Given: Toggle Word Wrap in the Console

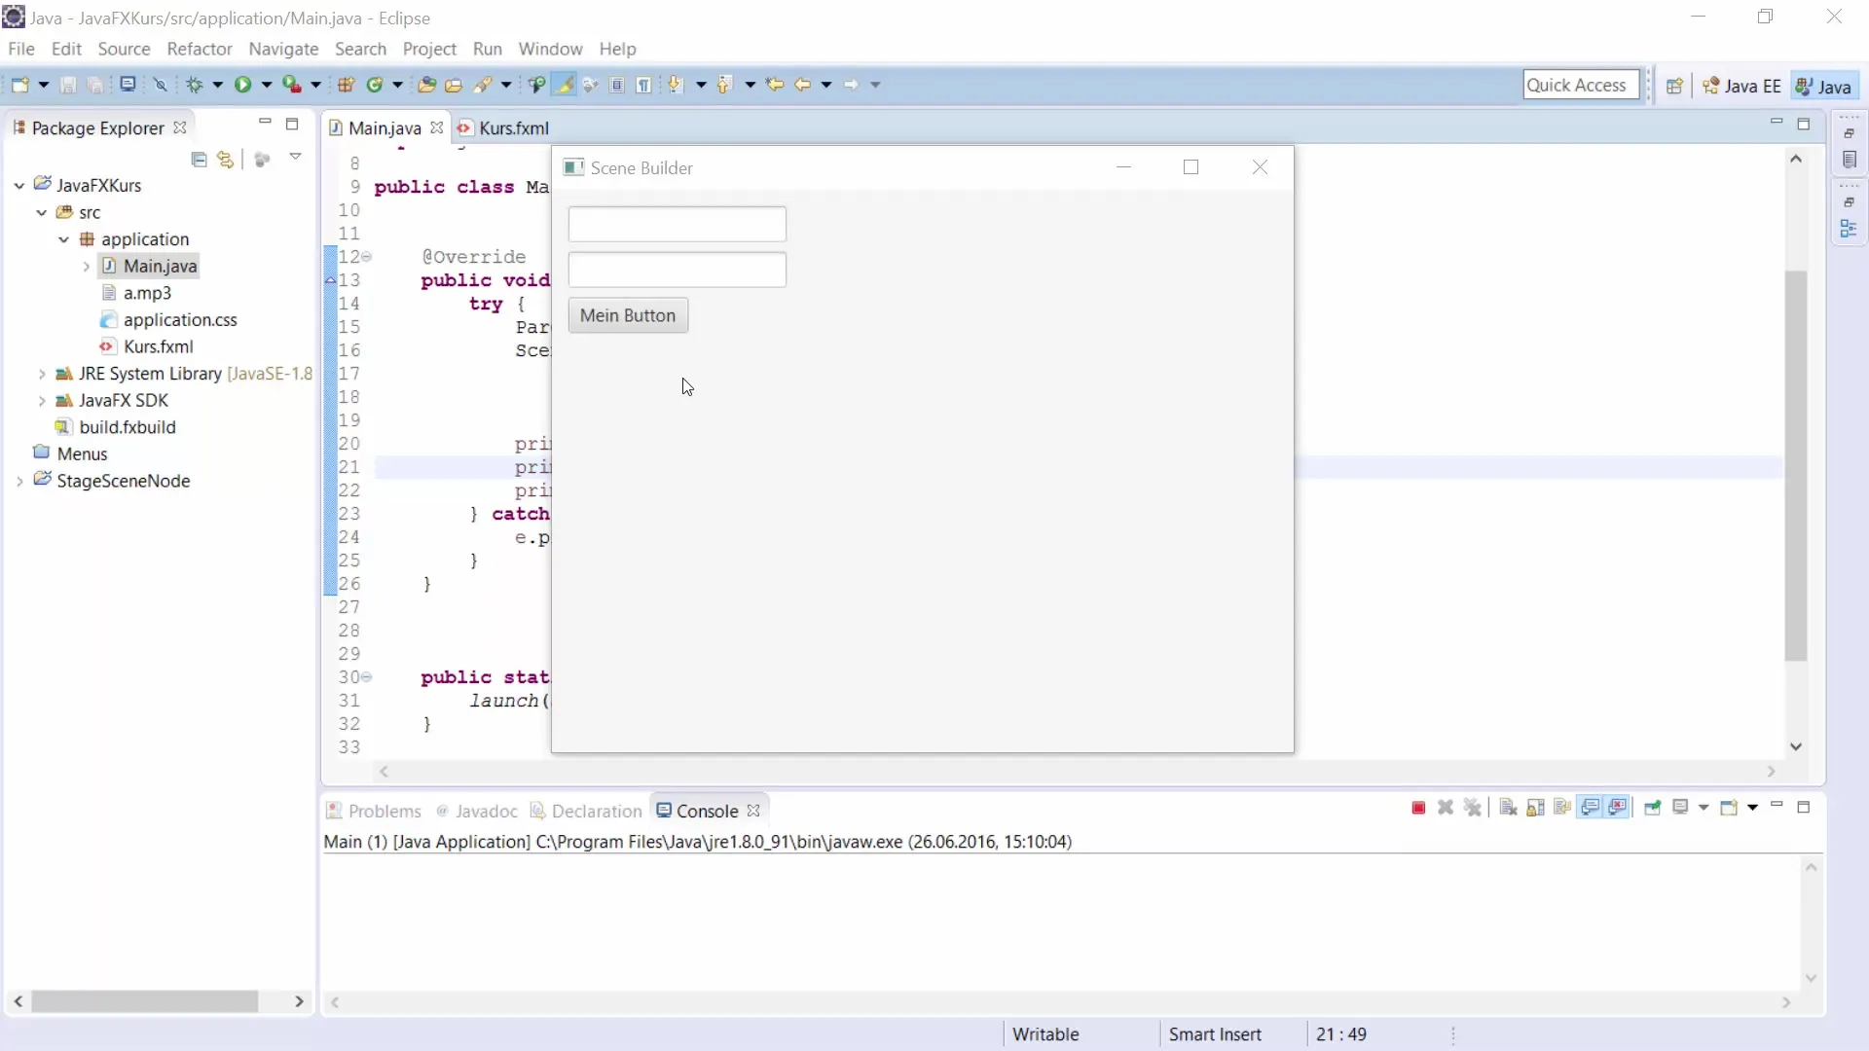Looking at the screenshot, I should (x=1562, y=808).
